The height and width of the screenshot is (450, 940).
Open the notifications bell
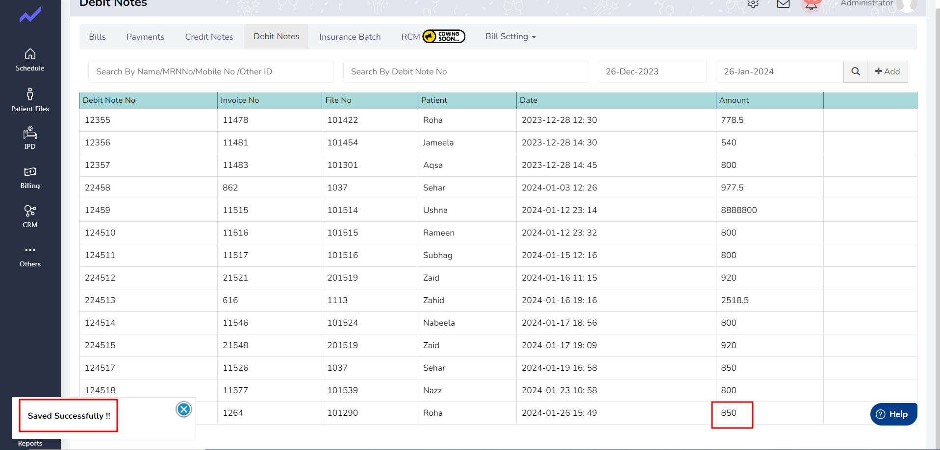click(811, 4)
